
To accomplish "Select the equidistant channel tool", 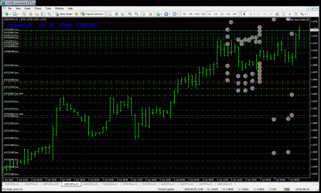I will coord(277,14).
